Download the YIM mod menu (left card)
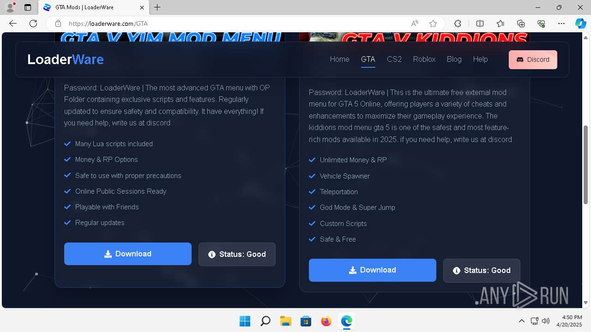This screenshot has height=332, width=591. tap(128, 254)
